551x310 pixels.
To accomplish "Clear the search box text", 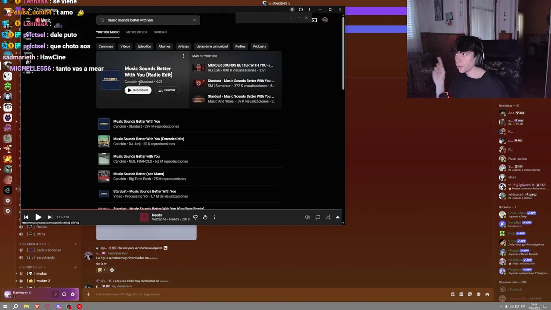I will [x=194, y=20].
